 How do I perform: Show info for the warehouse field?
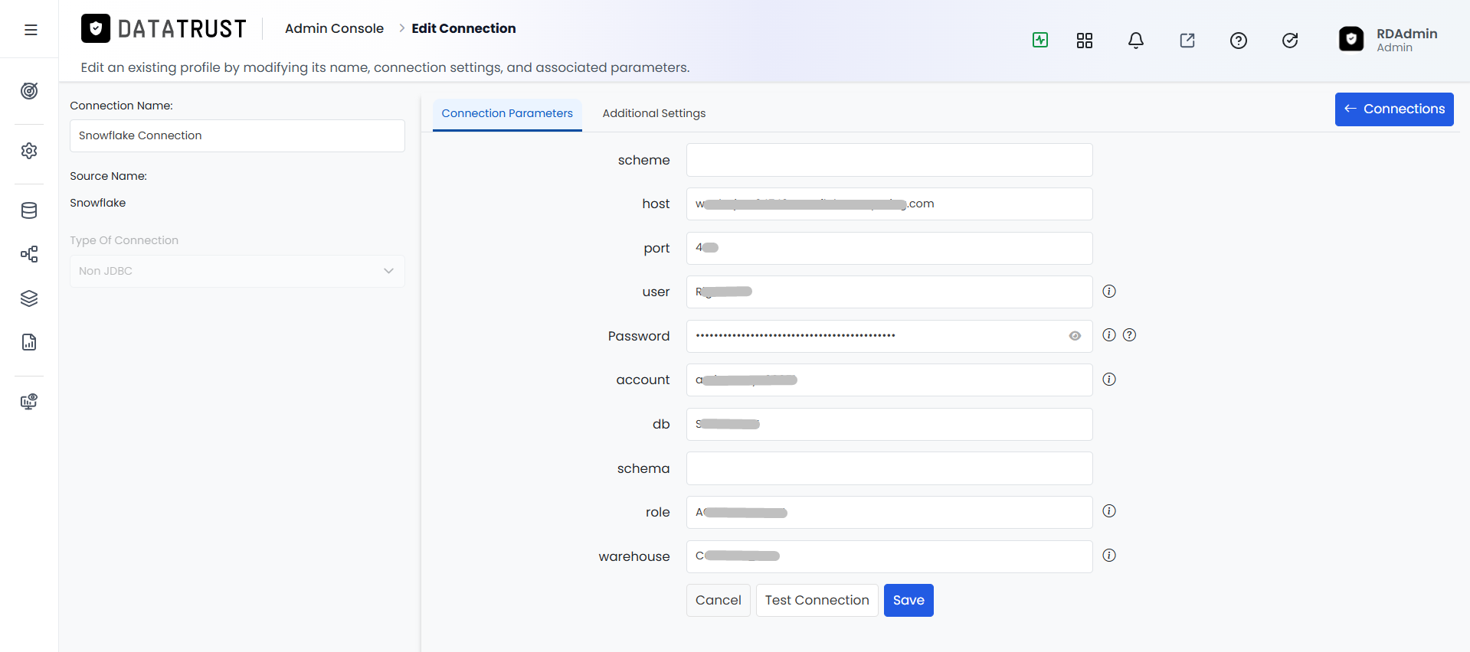pos(1109,555)
